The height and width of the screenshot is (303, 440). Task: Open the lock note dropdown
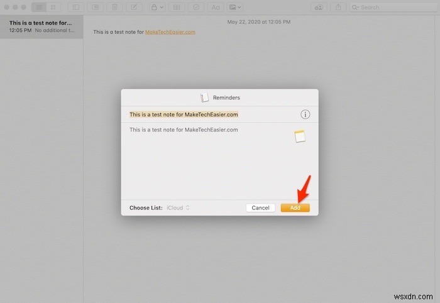157,8
